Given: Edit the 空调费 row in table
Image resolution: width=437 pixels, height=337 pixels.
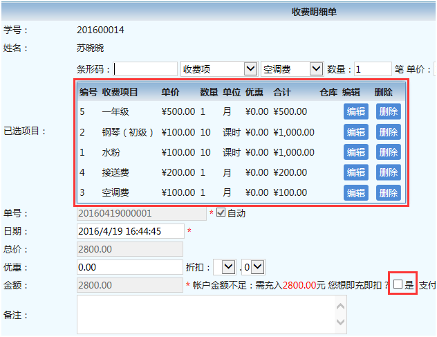Looking at the screenshot, I should 355,193.
